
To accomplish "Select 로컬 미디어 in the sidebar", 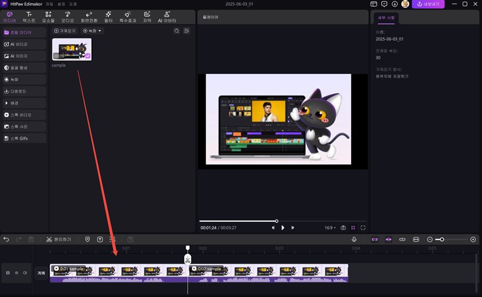I will pos(24,32).
